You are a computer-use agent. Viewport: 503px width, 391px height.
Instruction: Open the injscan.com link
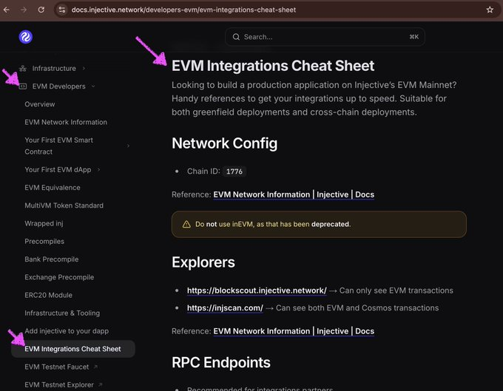pos(225,308)
